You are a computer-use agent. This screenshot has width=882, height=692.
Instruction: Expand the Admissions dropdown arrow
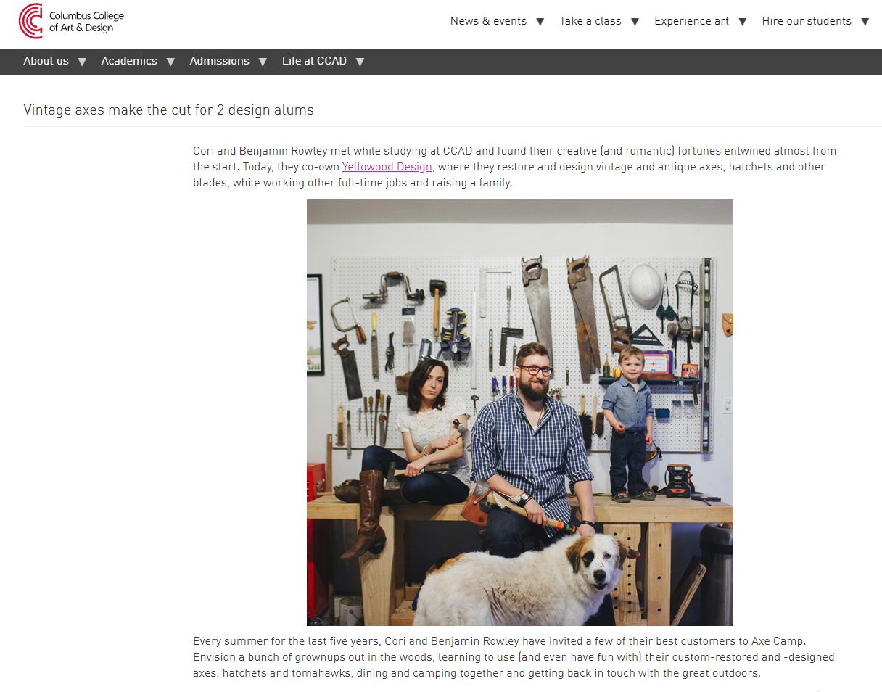[263, 62]
